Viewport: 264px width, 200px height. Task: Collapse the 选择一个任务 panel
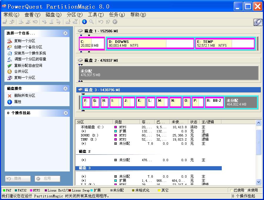tap(65, 33)
